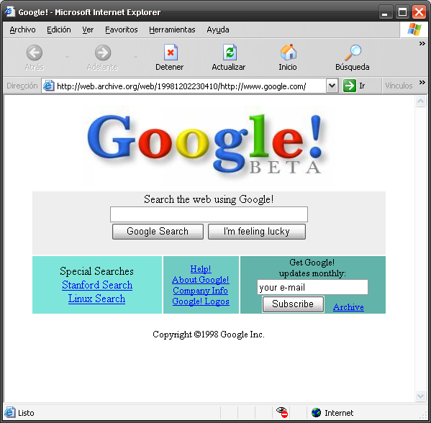Screen dimensions: 431x423
Task: Click the Internet Explorer title bar icon
Action: point(10,12)
